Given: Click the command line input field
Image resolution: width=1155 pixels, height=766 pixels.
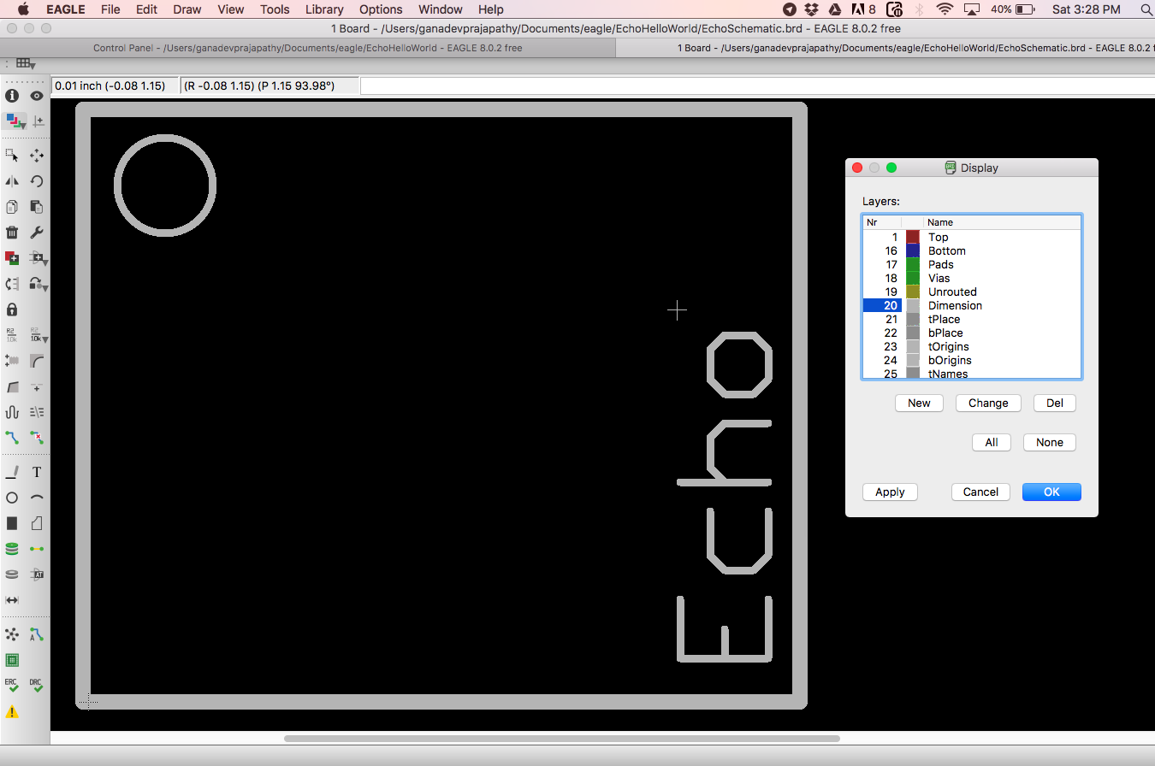Looking at the screenshot, I should click(757, 85).
